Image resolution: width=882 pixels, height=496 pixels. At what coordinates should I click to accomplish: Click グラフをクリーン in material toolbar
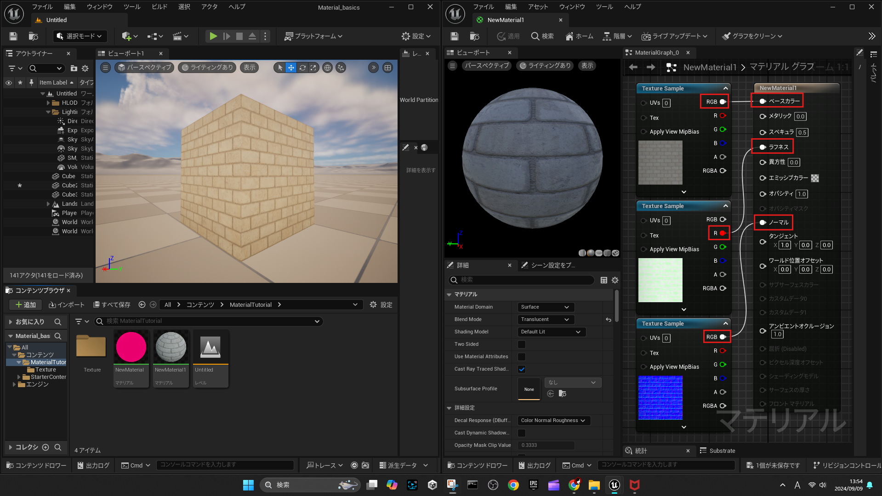tap(752, 36)
